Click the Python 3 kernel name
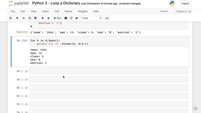The height and width of the screenshot is (113, 201). (182, 12)
